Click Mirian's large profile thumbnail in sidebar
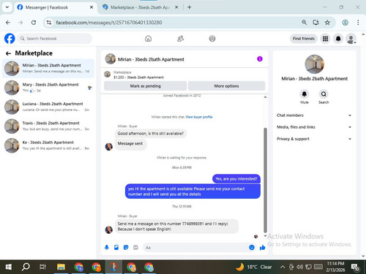 point(314,64)
